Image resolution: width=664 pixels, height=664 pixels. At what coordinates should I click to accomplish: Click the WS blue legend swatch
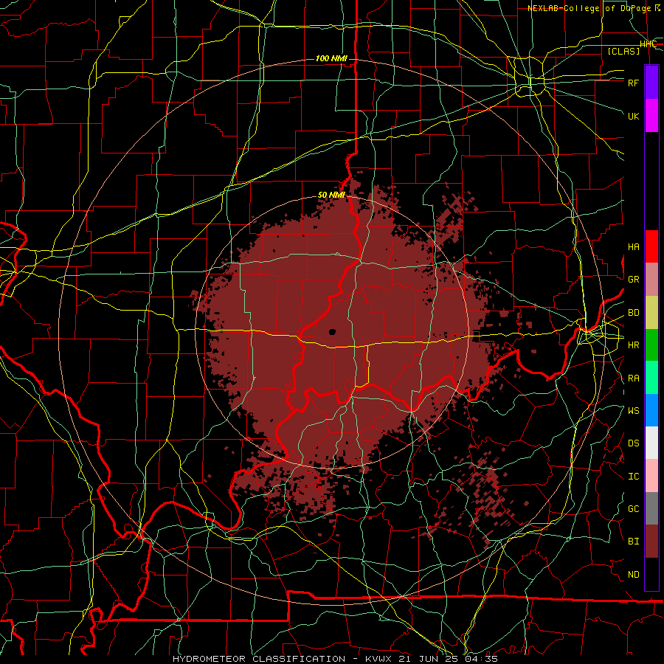pos(651,410)
